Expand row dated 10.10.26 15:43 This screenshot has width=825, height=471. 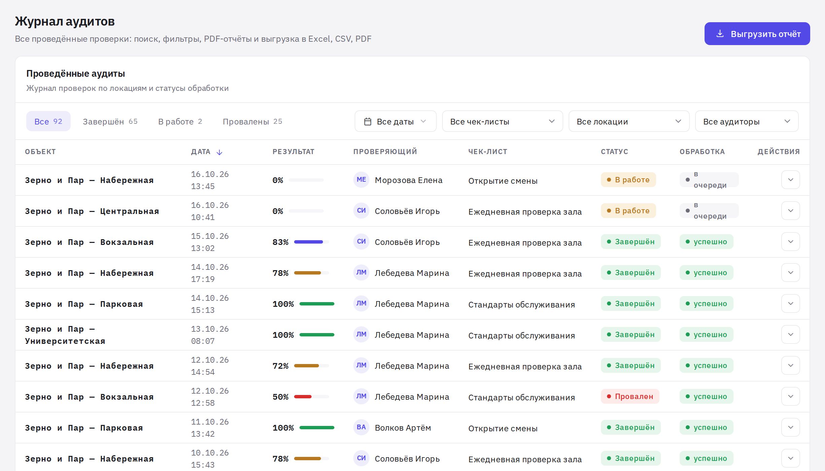790,458
